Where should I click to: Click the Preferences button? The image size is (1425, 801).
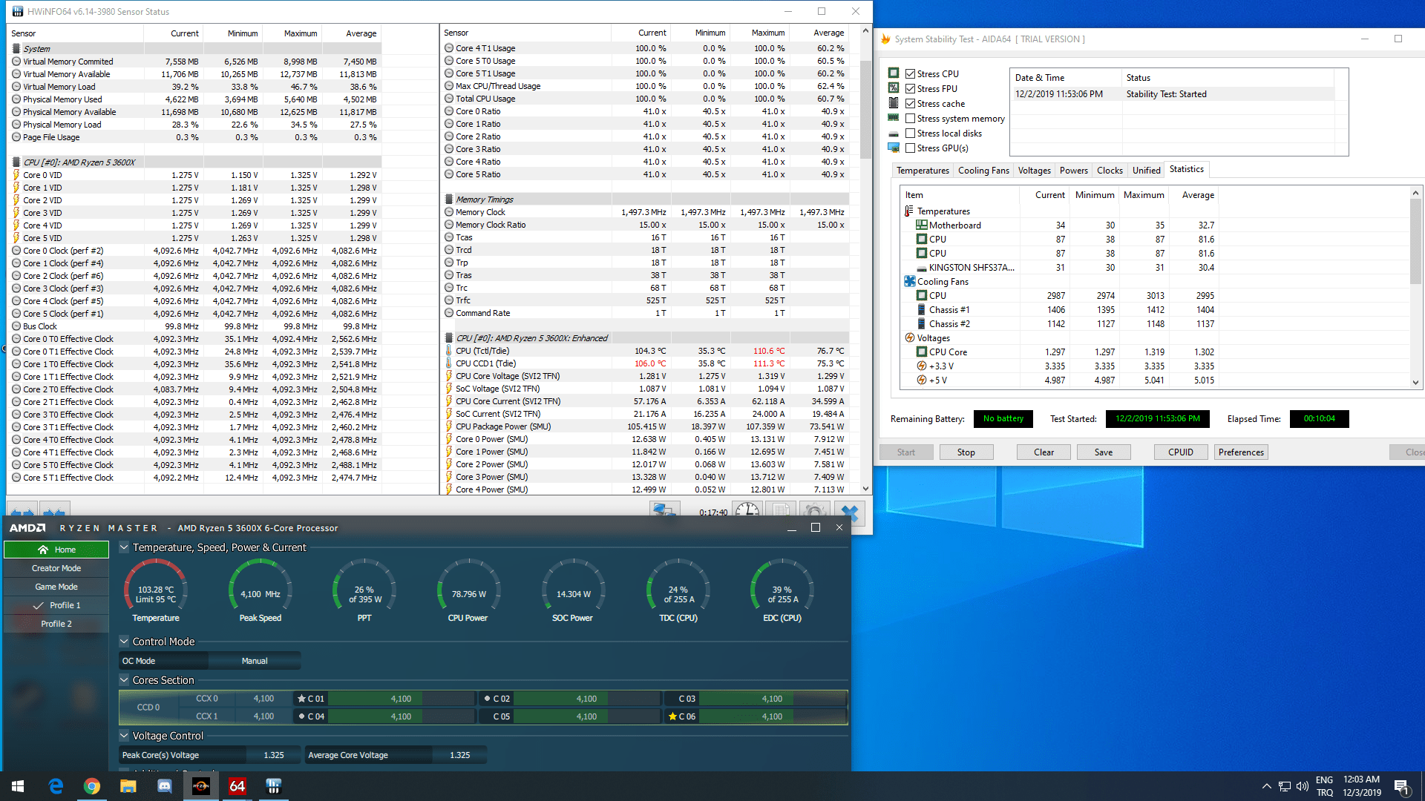coord(1240,452)
